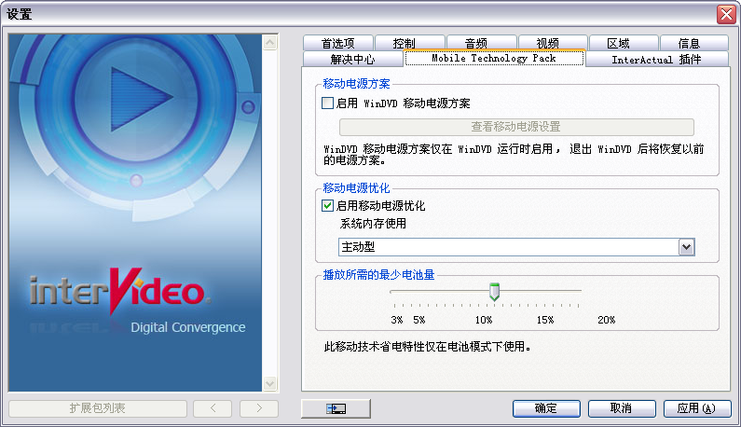Screen dimensions: 741x427
Task: Select the 区域 tab
Action: click(x=624, y=43)
